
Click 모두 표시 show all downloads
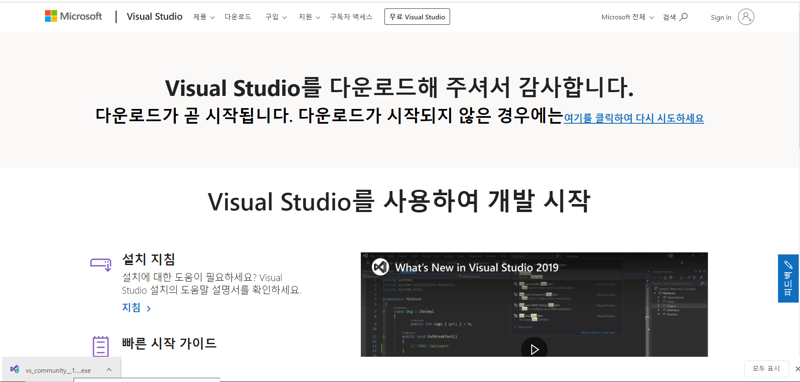click(x=766, y=369)
